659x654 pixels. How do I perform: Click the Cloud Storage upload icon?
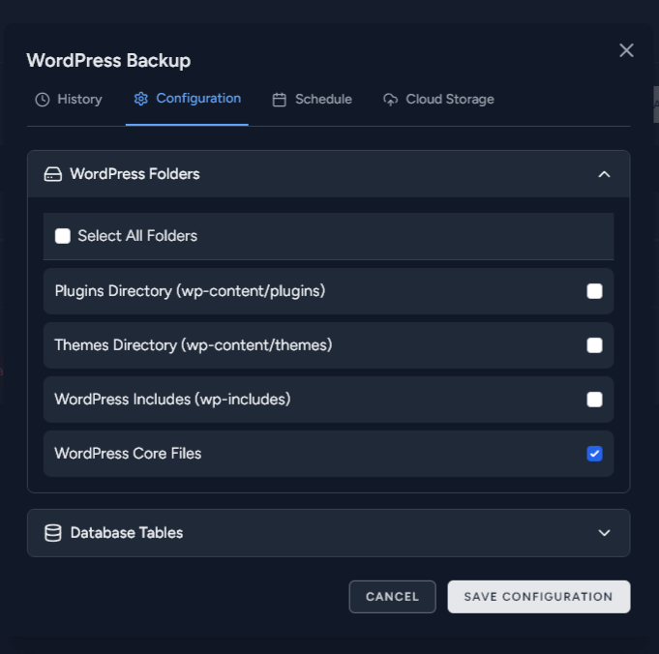point(390,100)
